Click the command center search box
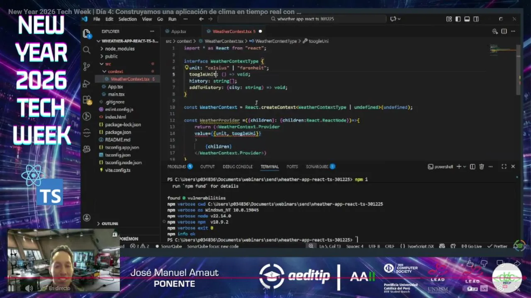 coord(302,19)
